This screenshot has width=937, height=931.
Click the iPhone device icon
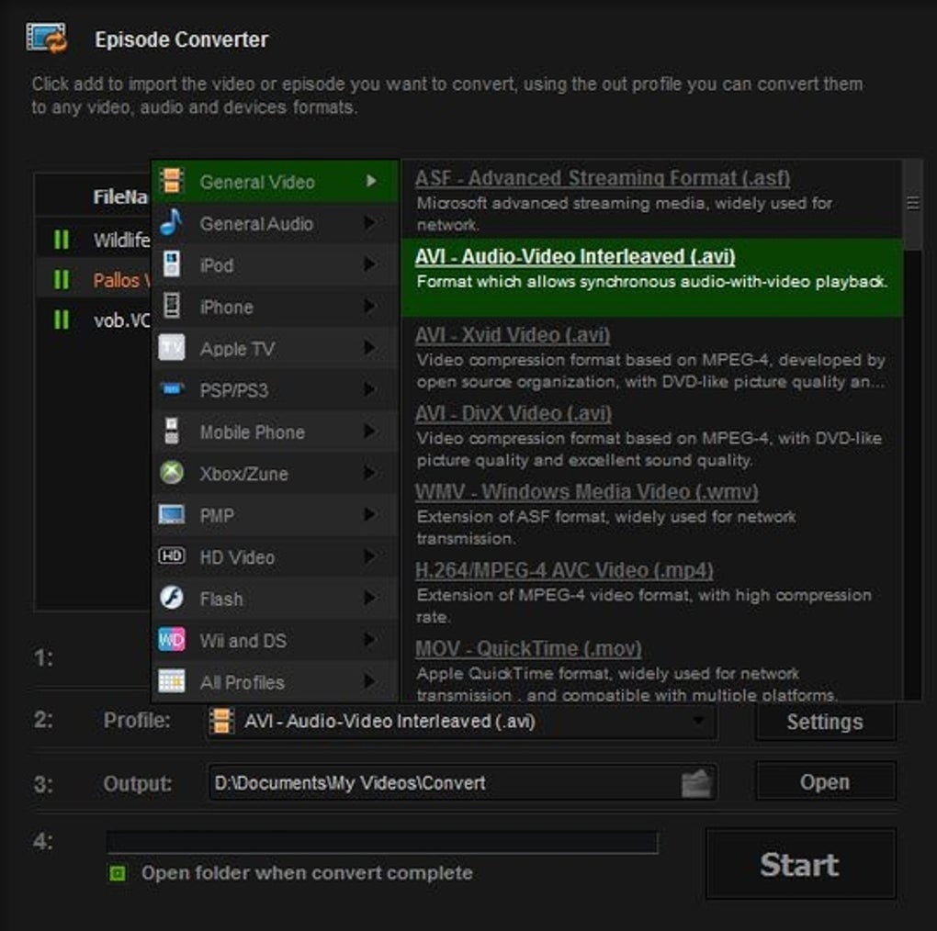click(x=172, y=306)
